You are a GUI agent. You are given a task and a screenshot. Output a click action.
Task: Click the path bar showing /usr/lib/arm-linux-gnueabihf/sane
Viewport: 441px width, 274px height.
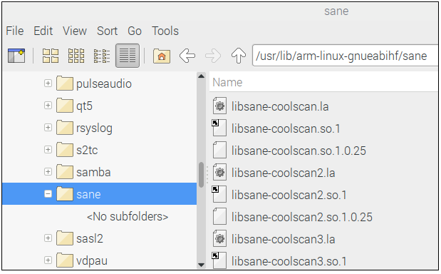(346, 56)
